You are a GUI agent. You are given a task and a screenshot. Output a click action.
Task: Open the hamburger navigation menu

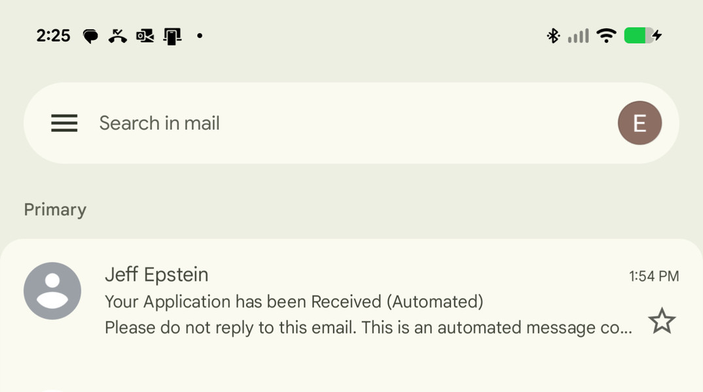pyautogui.click(x=64, y=123)
